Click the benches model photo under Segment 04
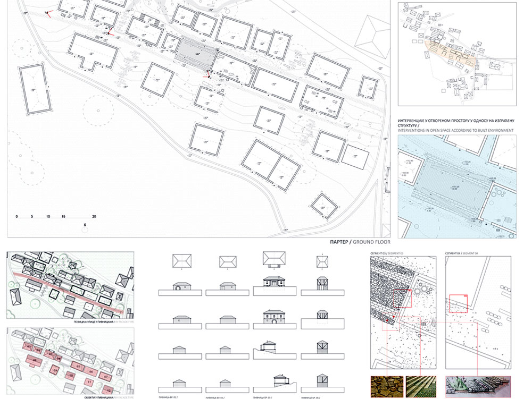532x399 pixels. tap(478, 386)
